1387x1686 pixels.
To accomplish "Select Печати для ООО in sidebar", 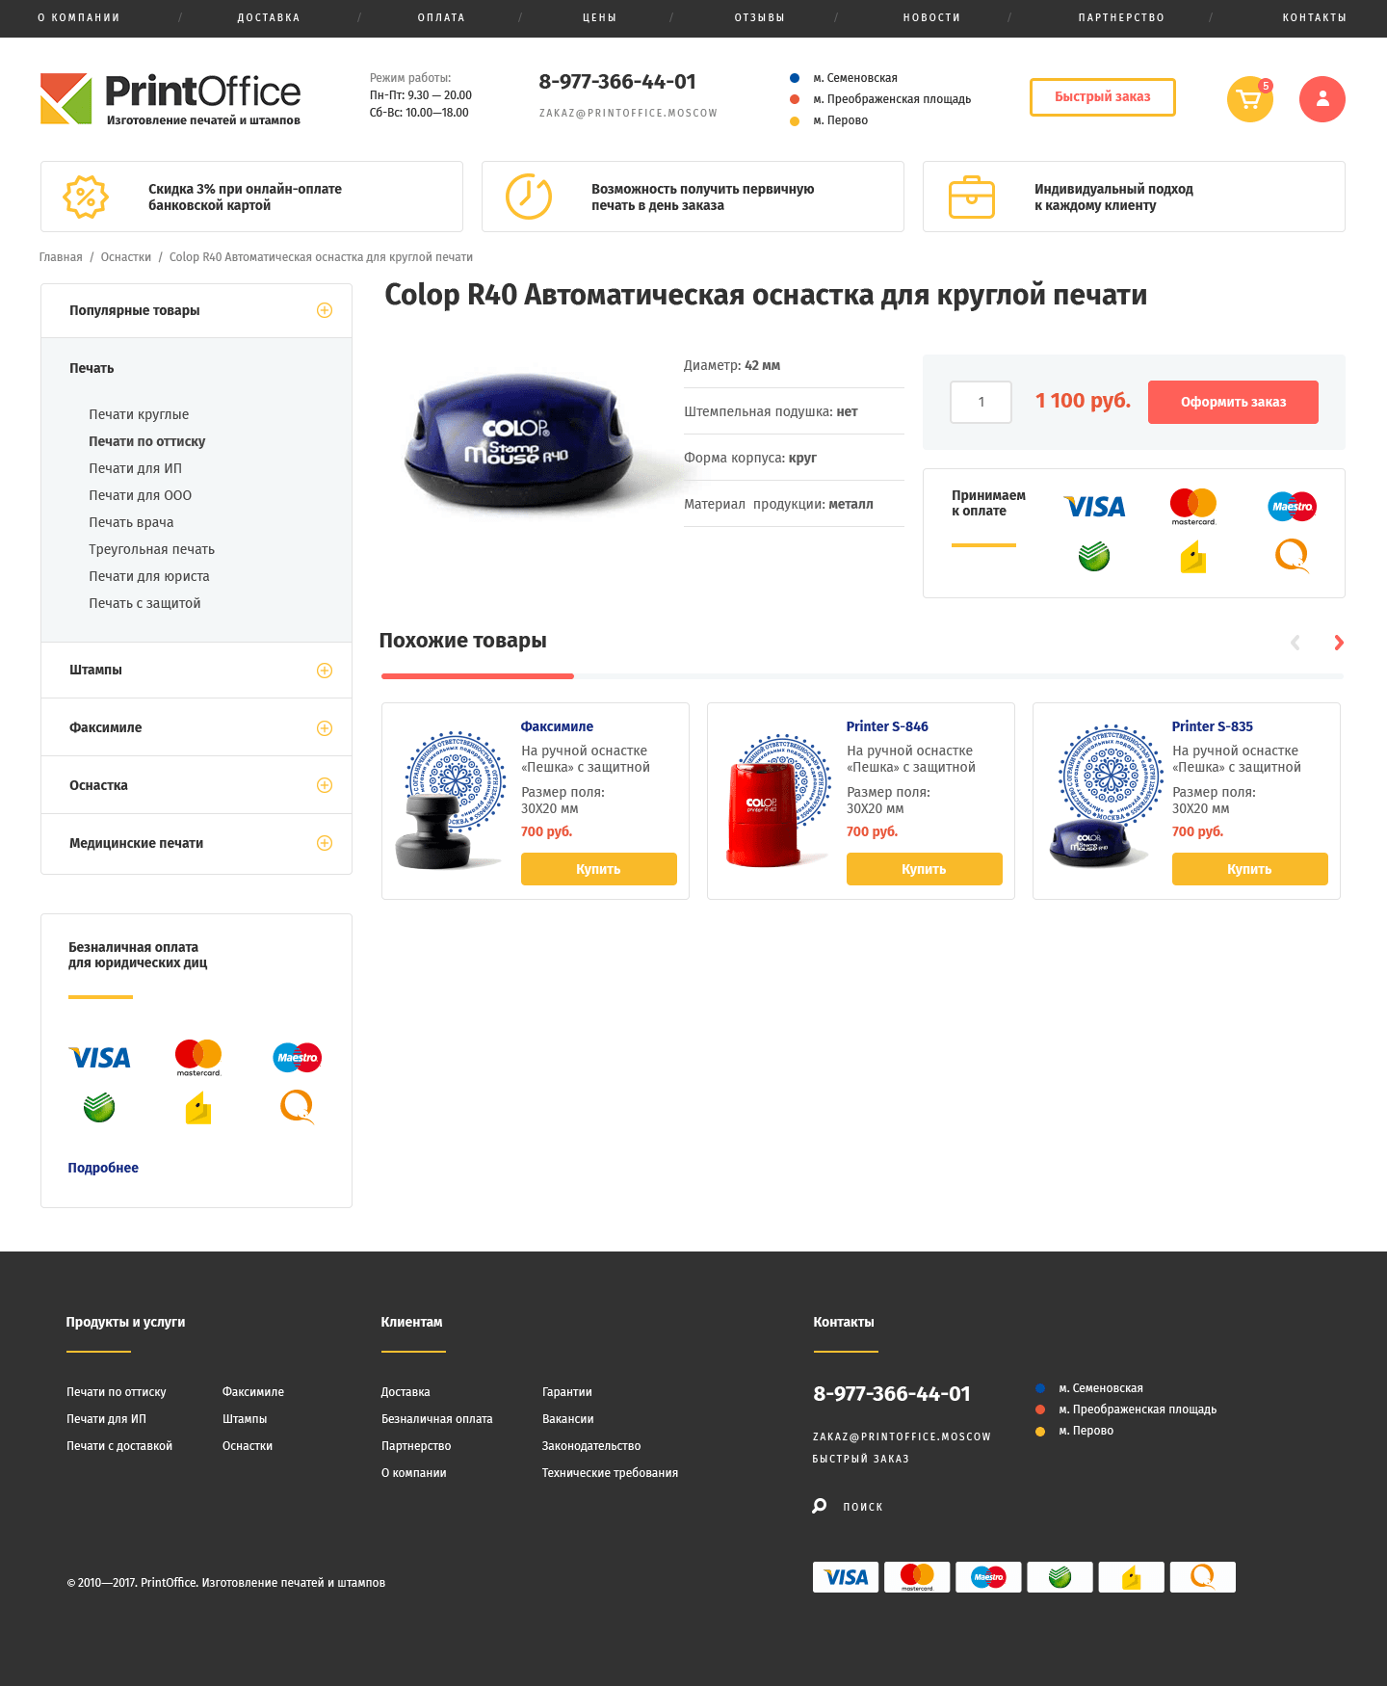I will [x=141, y=495].
